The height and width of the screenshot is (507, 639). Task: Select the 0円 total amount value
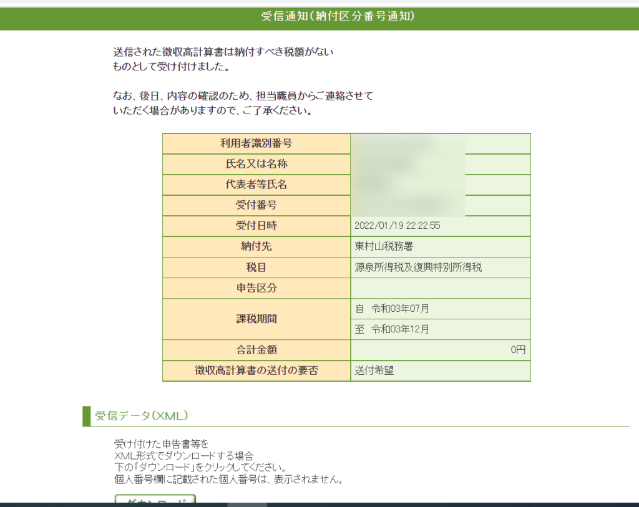click(517, 350)
